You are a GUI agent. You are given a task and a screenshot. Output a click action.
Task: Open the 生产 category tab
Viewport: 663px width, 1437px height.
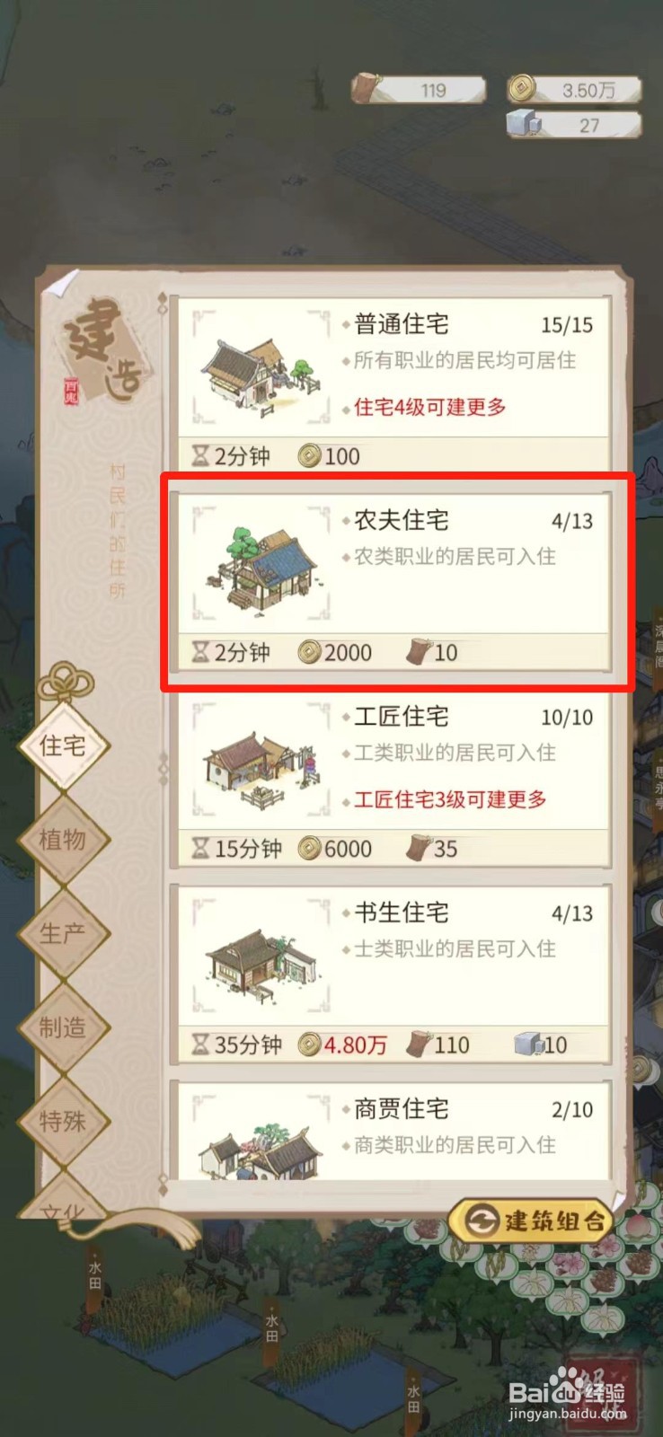[x=63, y=934]
